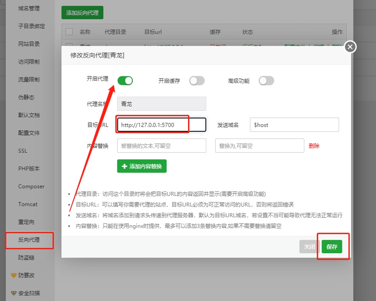The image size is (376, 301).
Task: Turn on the 高级功能 switch
Action: (x=267, y=81)
